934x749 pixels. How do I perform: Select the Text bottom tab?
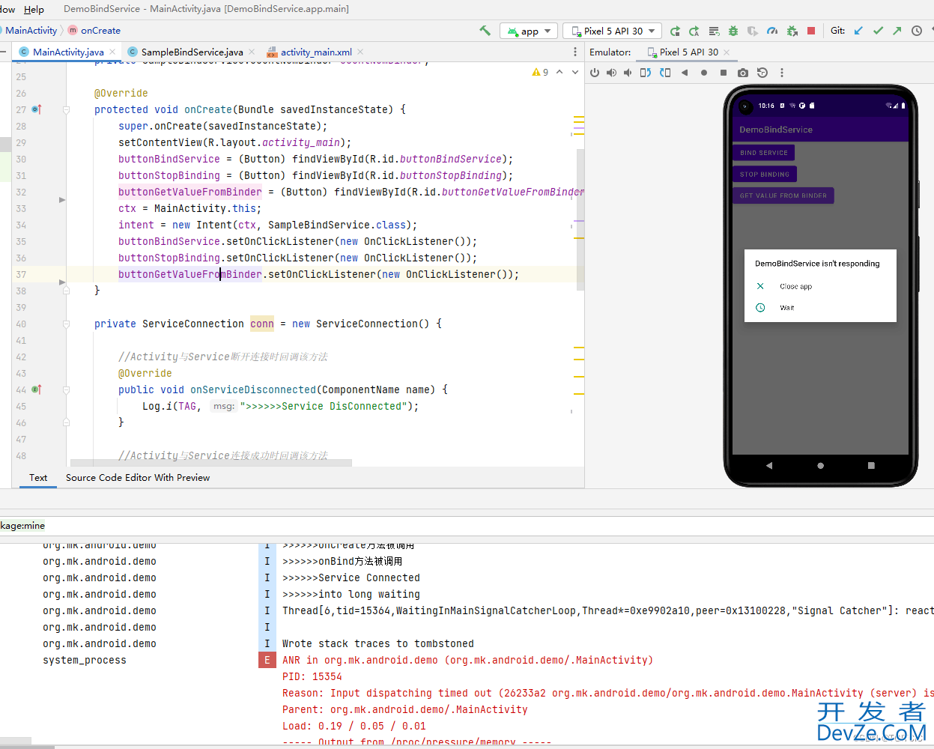(x=38, y=477)
